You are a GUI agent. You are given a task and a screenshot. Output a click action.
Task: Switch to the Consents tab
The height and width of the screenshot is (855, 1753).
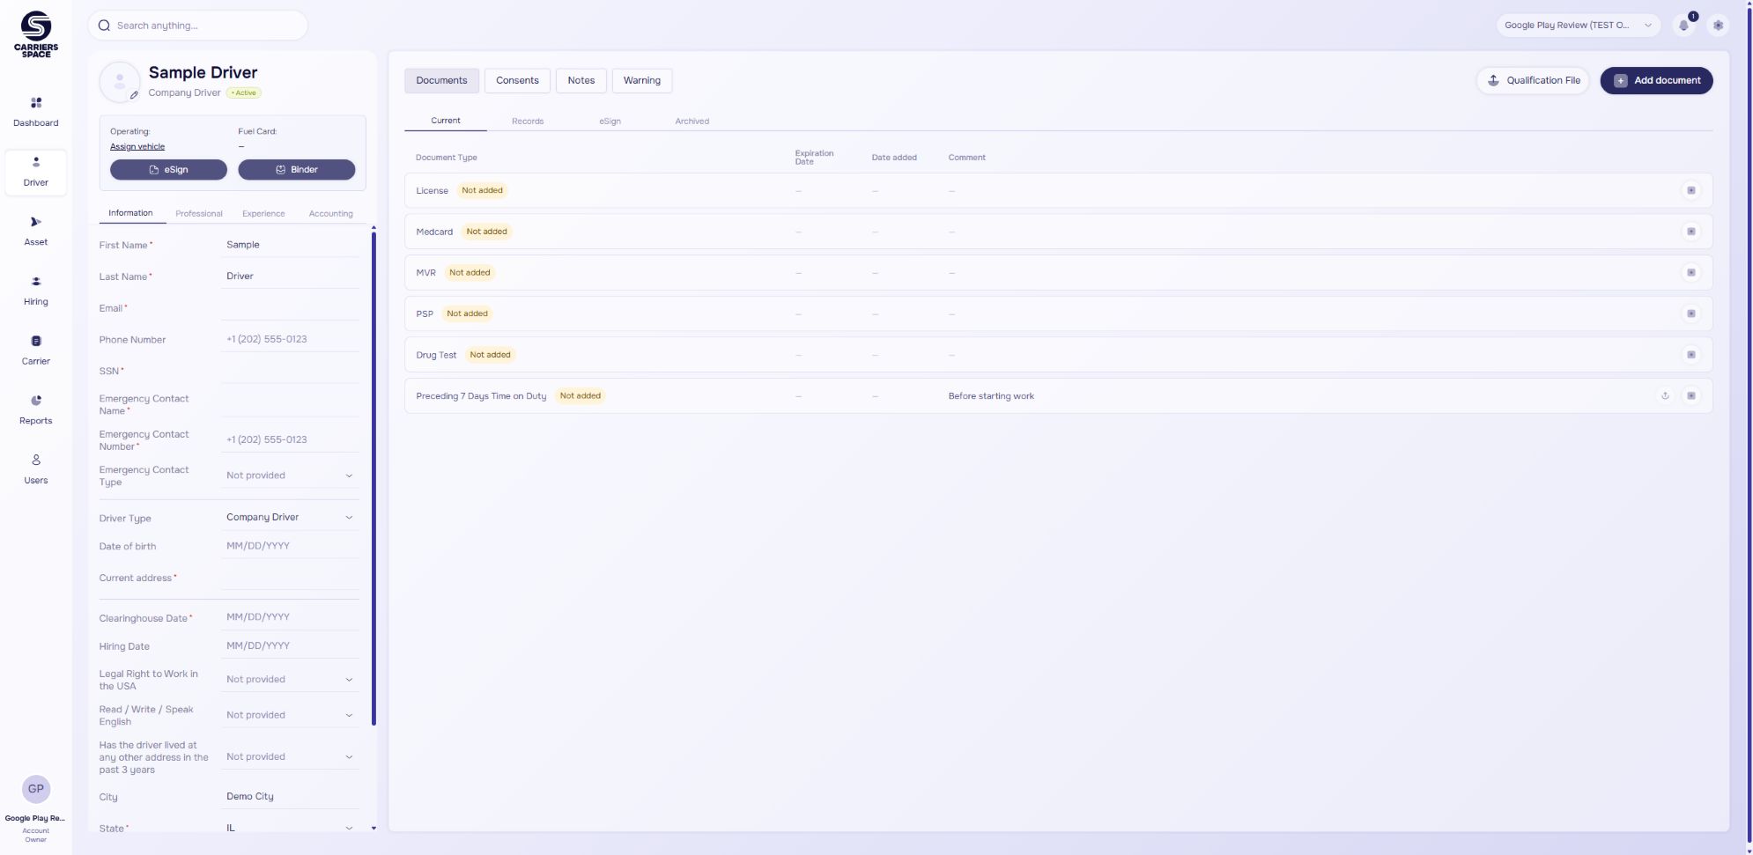(x=517, y=80)
